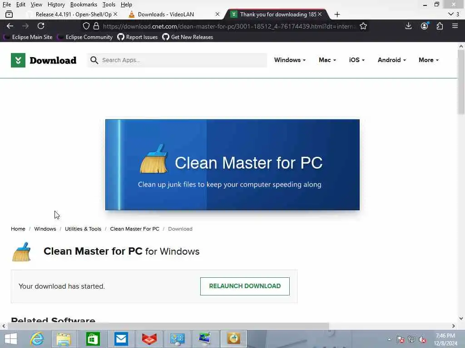This screenshot has height=348, width=465.
Task: Open Firefox View tab icon
Action: coord(9,14)
